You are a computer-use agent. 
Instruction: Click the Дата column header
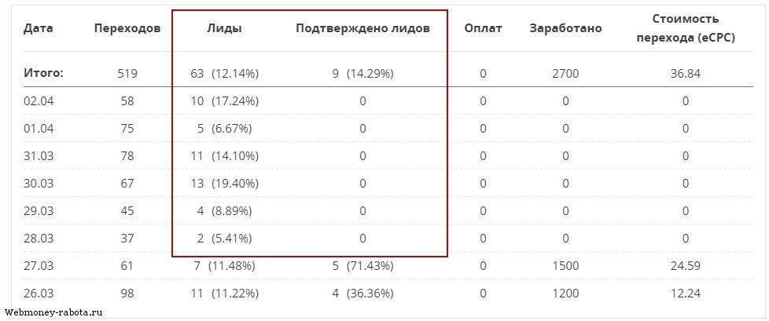39,28
